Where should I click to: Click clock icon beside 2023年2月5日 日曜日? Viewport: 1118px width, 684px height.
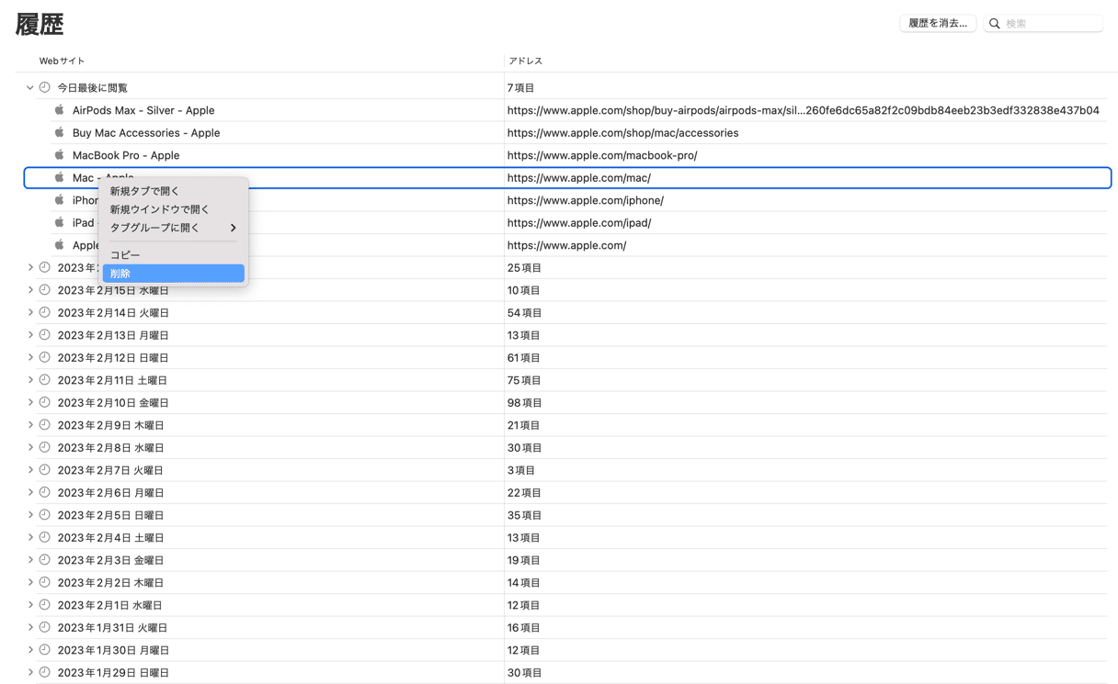44,514
